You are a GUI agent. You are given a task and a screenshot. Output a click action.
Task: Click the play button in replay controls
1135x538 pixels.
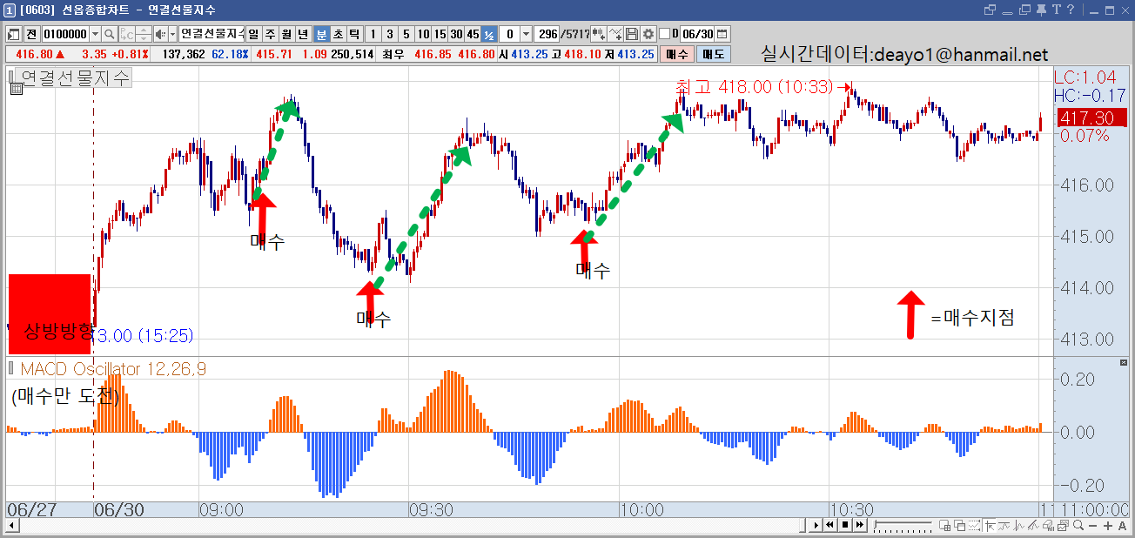pyautogui.click(x=816, y=526)
